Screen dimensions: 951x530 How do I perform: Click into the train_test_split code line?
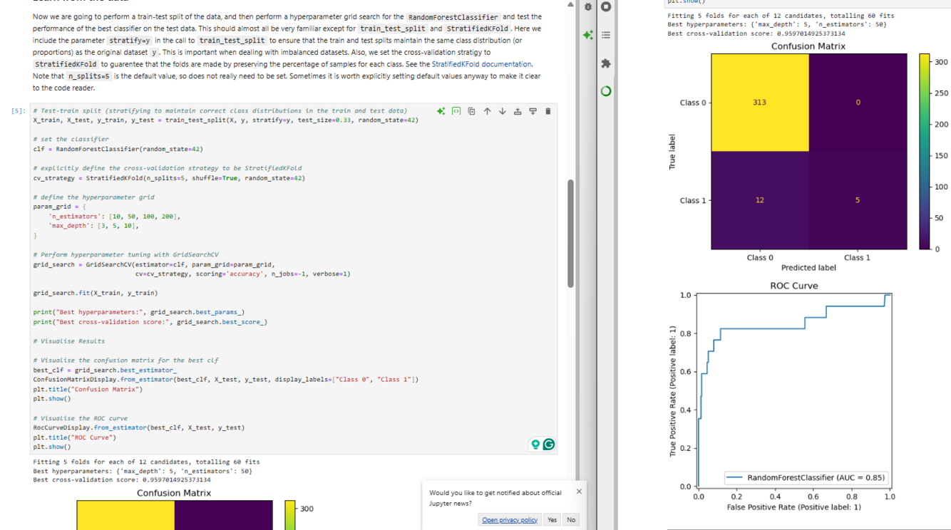click(226, 120)
